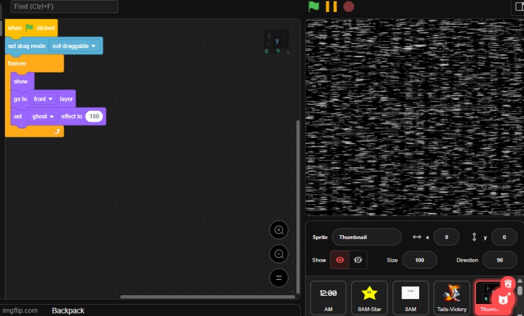Image resolution: width=524 pixels, height=316 pixels.
Task: Zoom out of the code workspace
Action: point(278,254)
